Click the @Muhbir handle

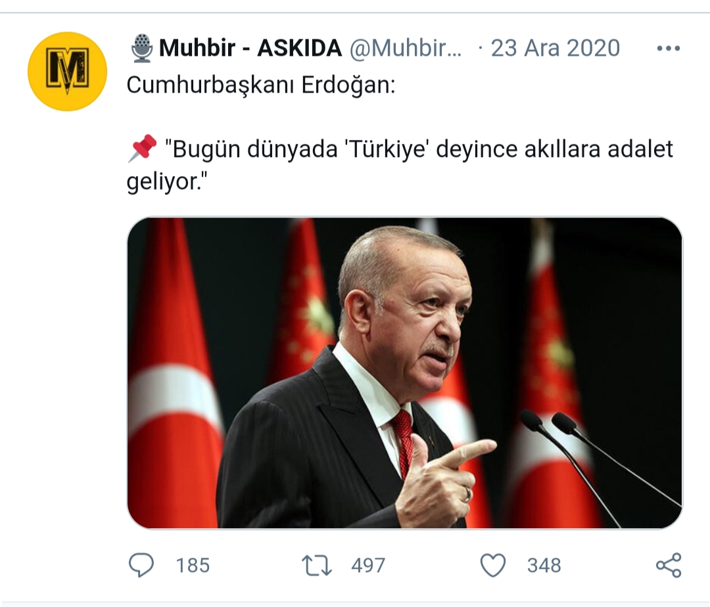[406, 48]
